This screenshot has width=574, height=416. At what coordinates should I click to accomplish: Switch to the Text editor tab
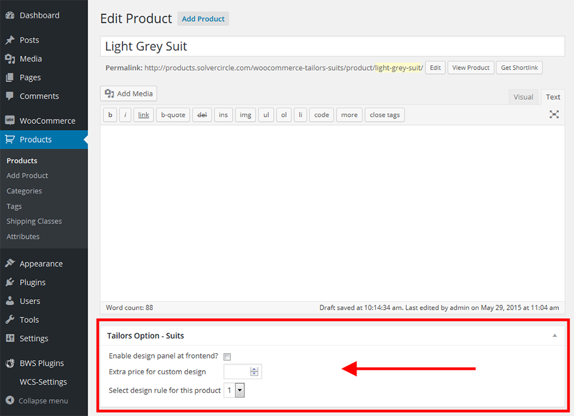point(553,97)
